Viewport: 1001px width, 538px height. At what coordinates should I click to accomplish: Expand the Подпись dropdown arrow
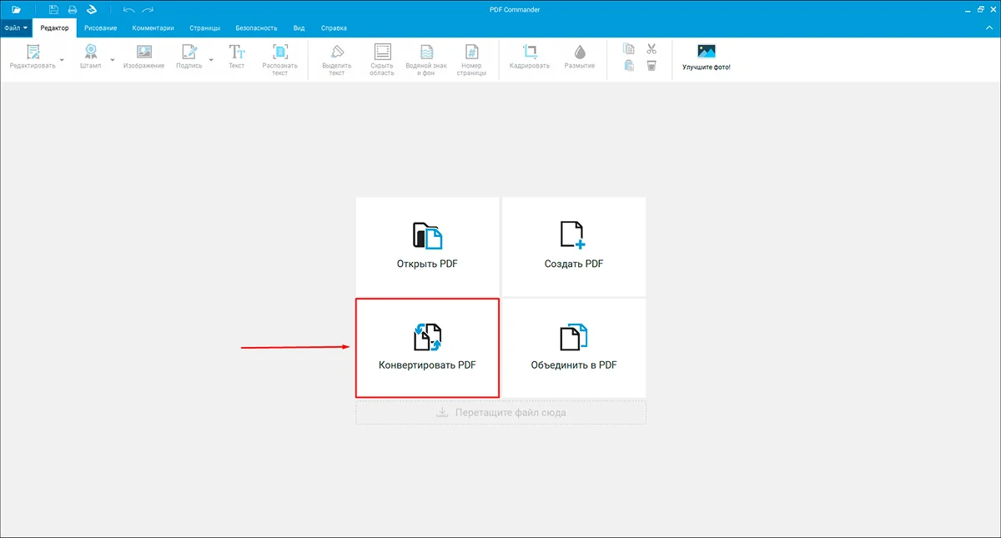click(211, 60)
